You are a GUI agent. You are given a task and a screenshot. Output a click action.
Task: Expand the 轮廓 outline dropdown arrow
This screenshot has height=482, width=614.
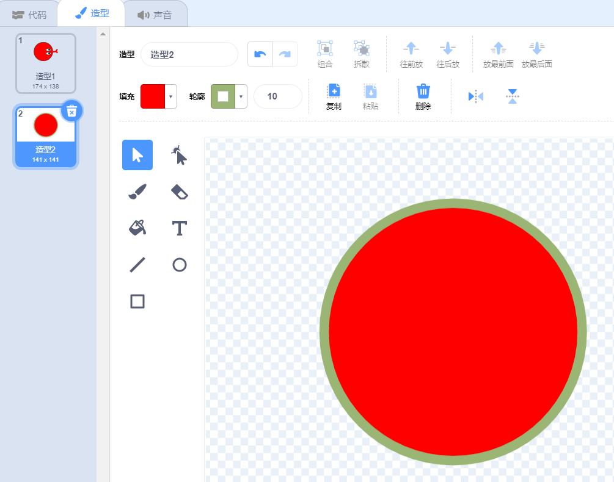pos(241,96)
